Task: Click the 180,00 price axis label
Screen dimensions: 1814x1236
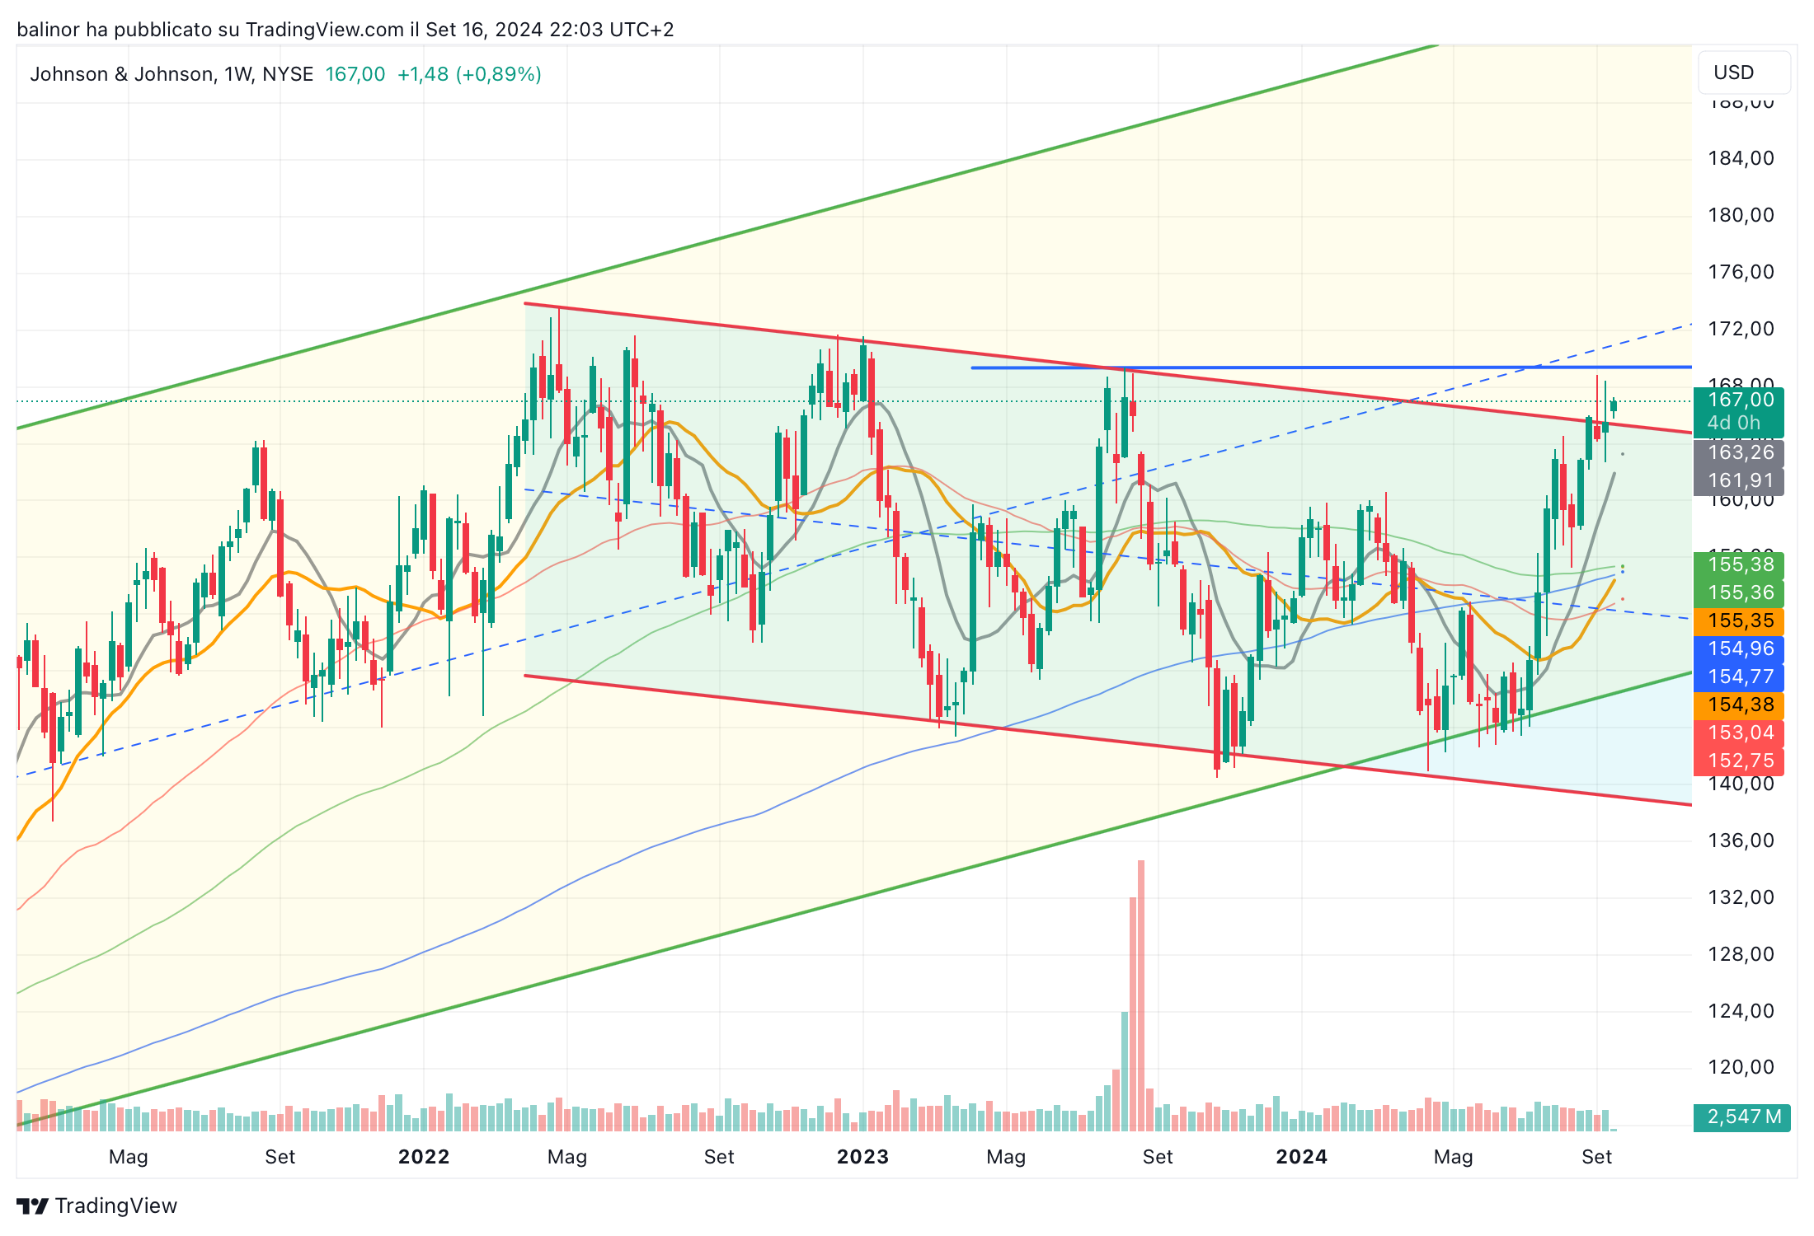Action: (1741, 215)
